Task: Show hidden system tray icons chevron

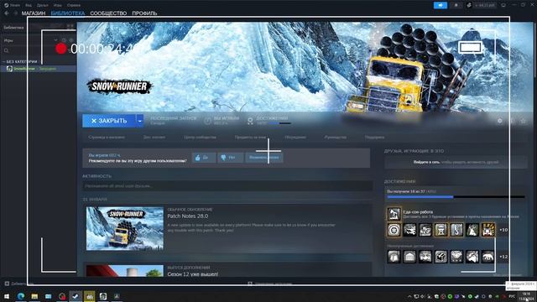Action: pyautogui.click(x=409, y=296)
